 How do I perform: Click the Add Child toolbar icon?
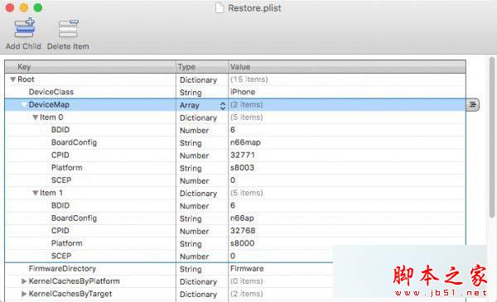coord(24,28)
